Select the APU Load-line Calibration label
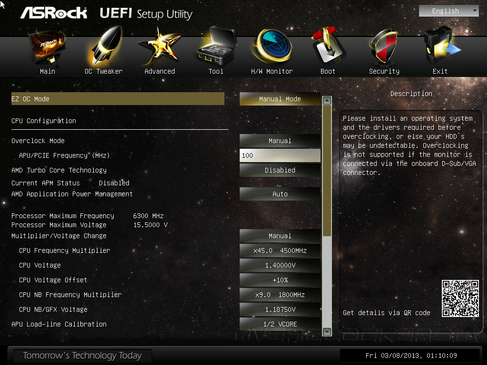This screenshot has width=487, height=365. coord(59,324)
